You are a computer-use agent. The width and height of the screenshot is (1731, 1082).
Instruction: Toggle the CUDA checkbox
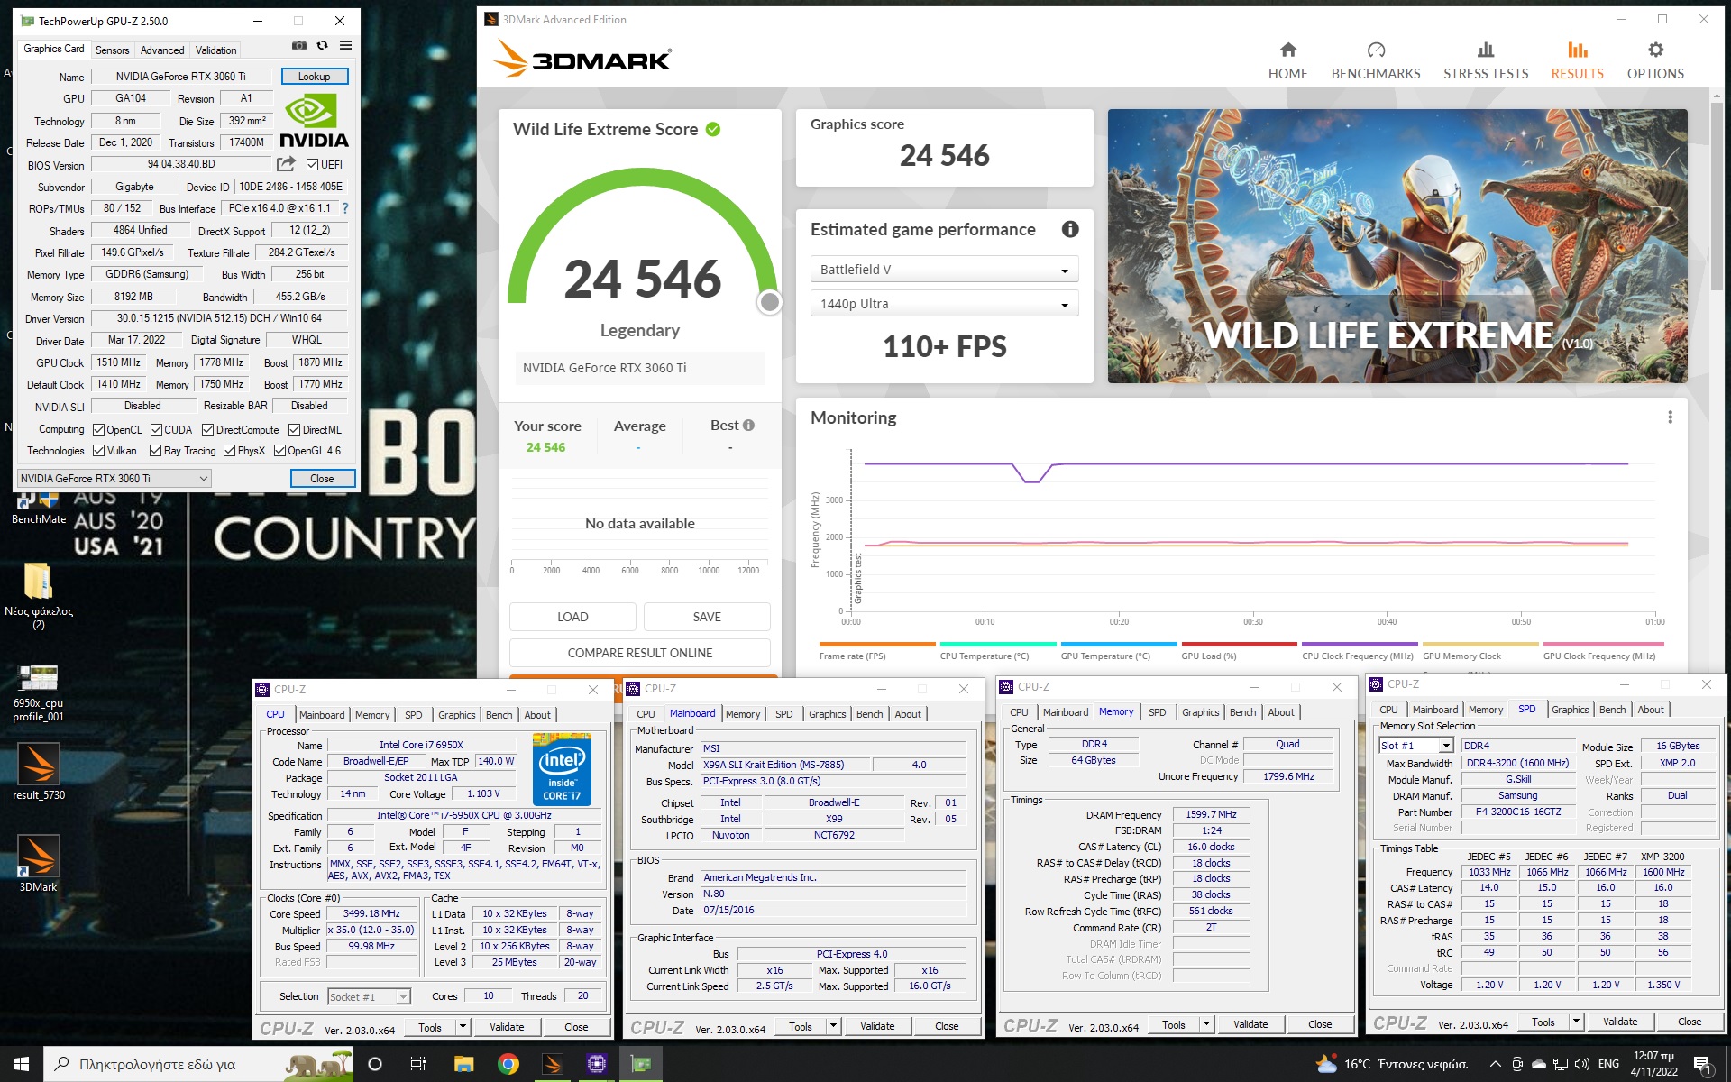tap(157, 430)
